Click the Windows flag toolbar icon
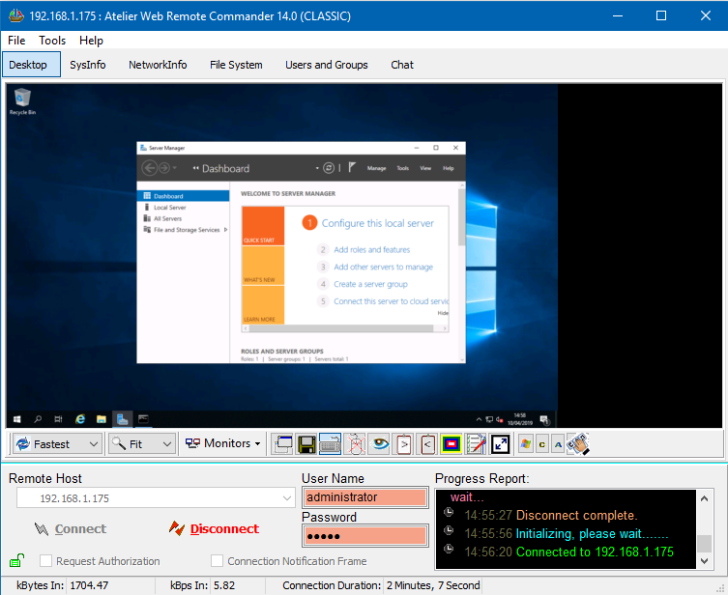Screen dimensions: 728x595 525,444
